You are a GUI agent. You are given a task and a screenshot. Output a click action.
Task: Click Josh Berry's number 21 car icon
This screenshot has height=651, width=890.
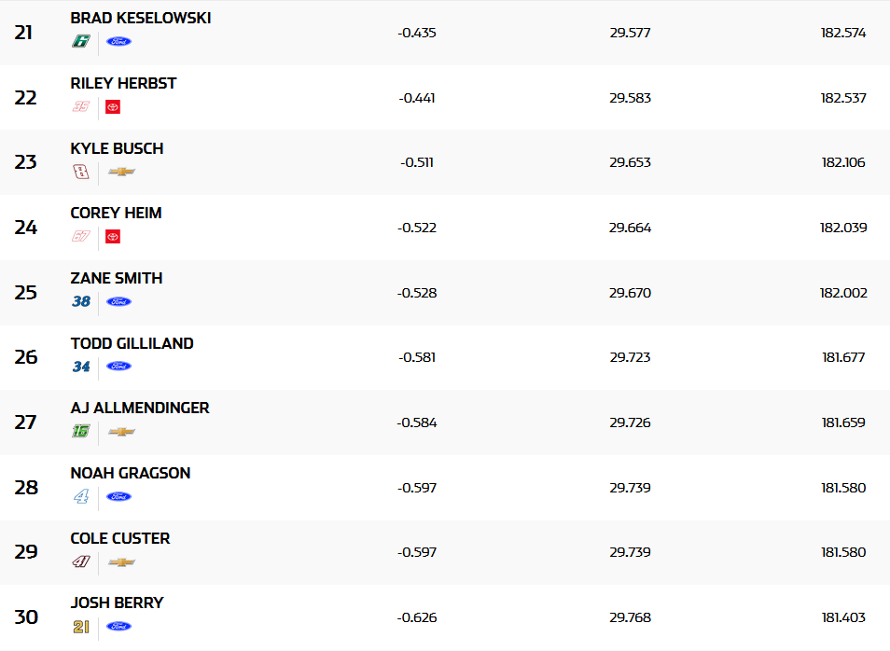click(x=81, y=627)
